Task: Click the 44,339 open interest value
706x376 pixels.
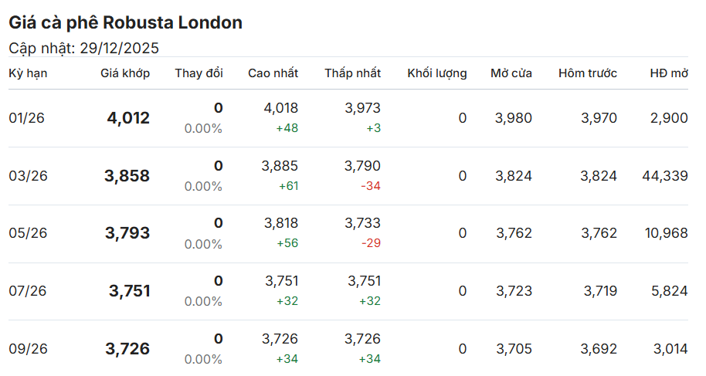Action: coord(664,176)
